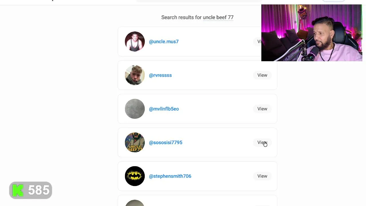The height and width of the screenshot is (206, 366).
Task: Click the Batman logo avatar
Action: (135, 176)
